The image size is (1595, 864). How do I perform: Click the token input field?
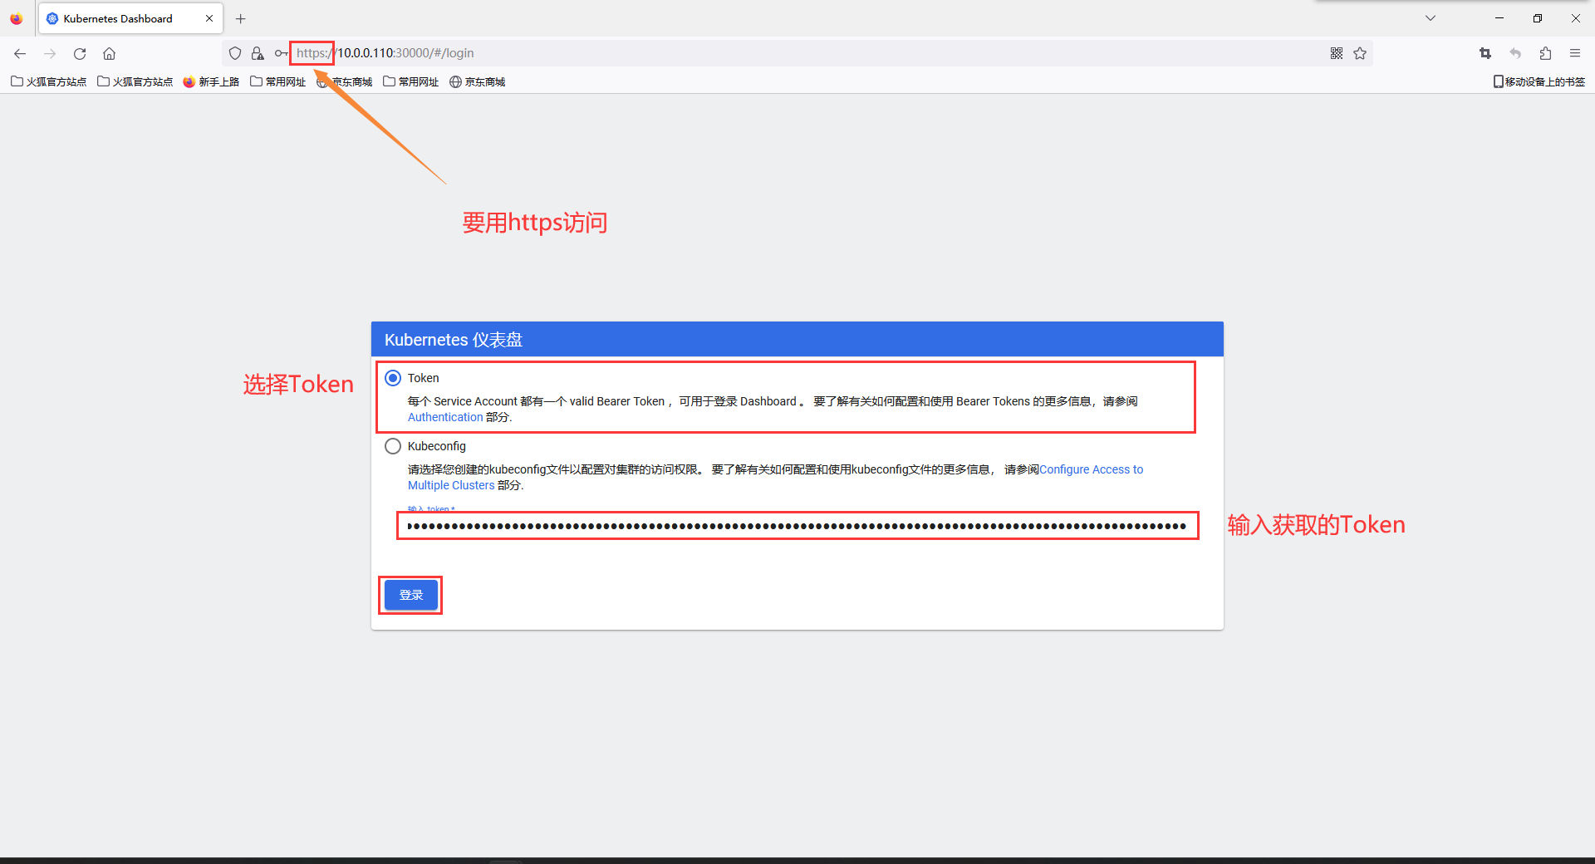coord(797,526)
